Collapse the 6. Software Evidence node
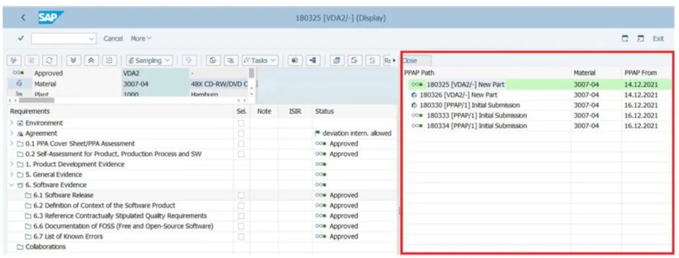The image size is (679, 258). tap(12, 185)
